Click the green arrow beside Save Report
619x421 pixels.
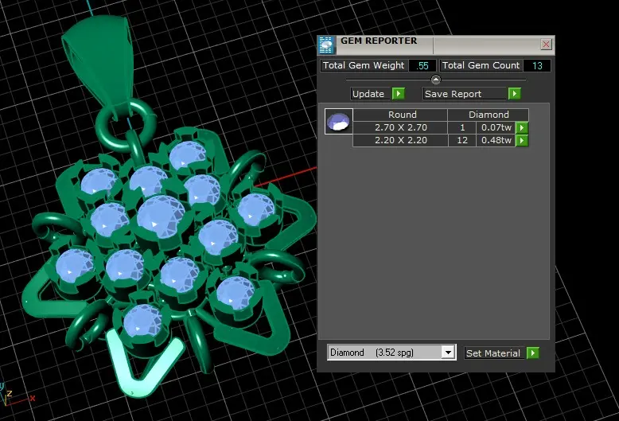pyautogui.click(x=515, y=94)
